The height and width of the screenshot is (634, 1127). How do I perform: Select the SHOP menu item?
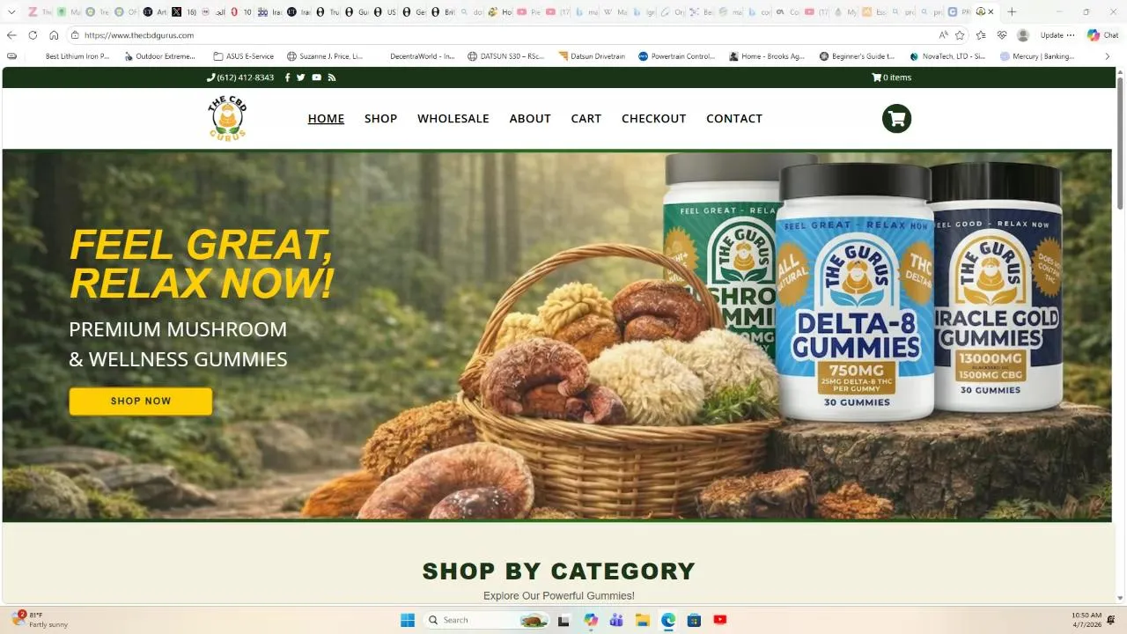(x=380, y=118)
